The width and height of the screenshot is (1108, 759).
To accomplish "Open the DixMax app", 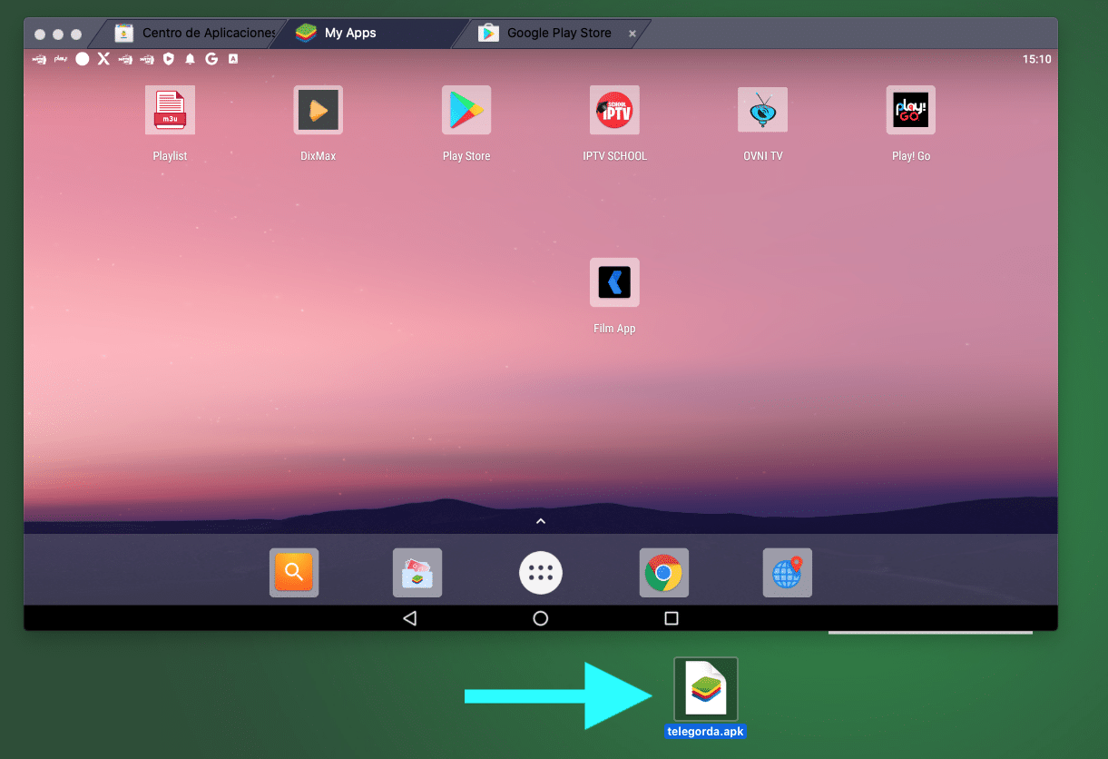I will tap(318, 109).
